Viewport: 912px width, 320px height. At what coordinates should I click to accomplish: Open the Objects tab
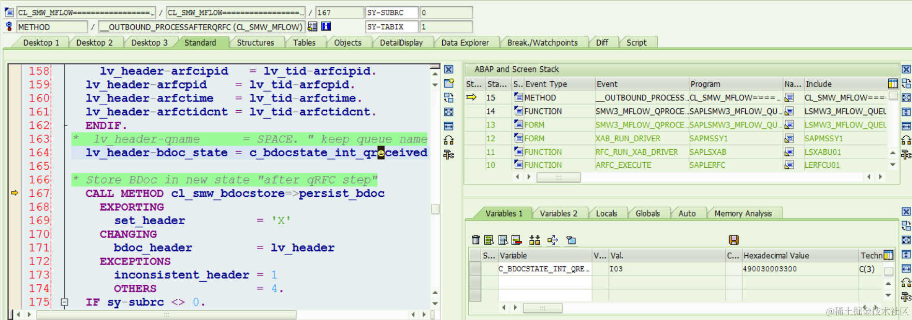pos(348,42)
